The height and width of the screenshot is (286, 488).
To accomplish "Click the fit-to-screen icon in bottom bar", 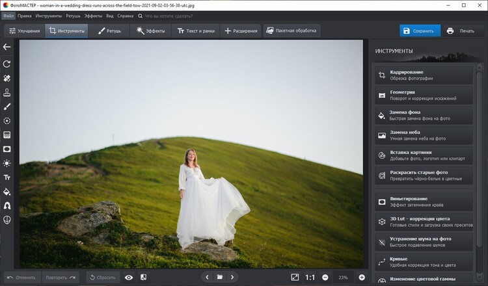I will 295,278.
